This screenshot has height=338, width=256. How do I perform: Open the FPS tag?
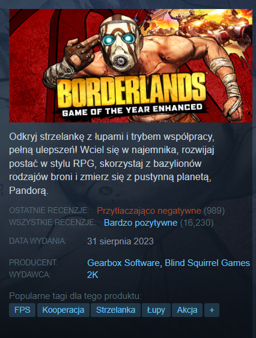point(22,310)
